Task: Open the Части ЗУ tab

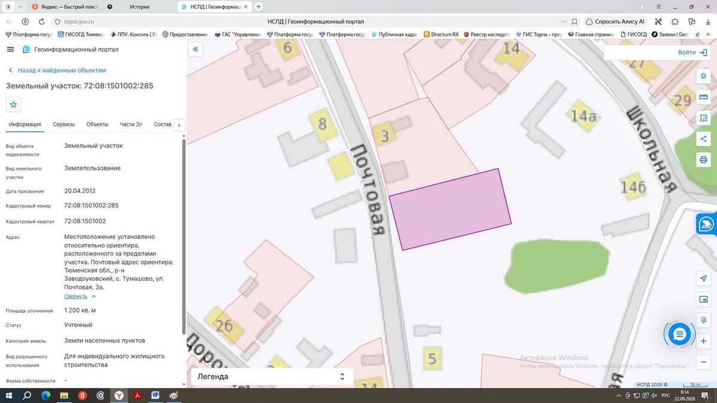Action: (x=131, y=124)
